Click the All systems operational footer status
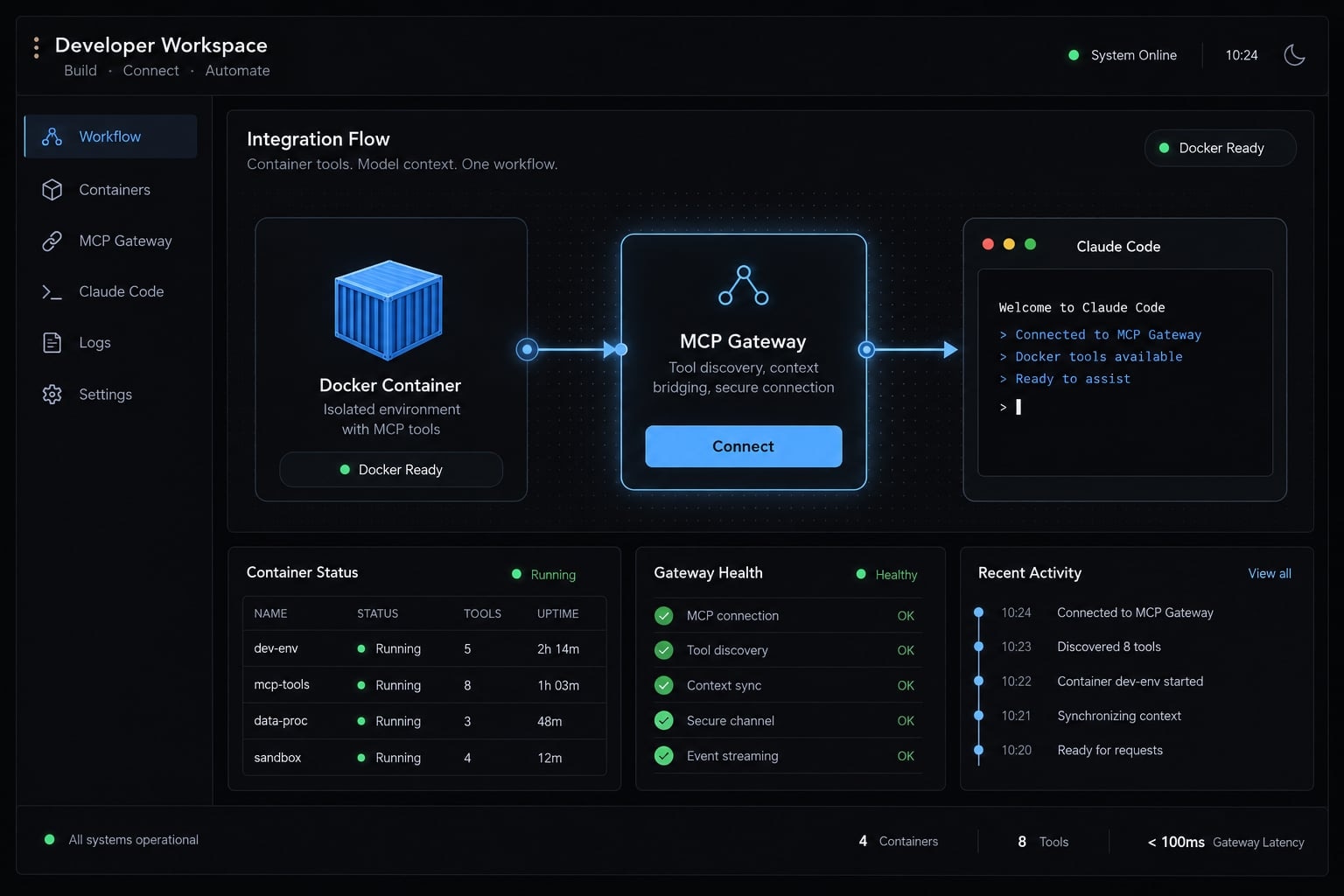1344x896 pixels. click(x=122, y=840)
